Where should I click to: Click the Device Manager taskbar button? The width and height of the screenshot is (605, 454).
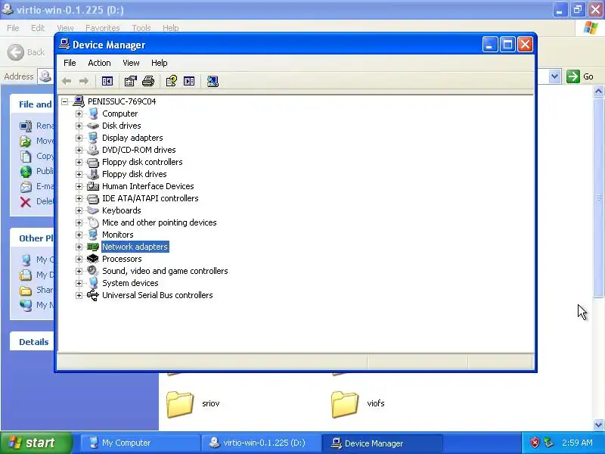click(382, 443)
